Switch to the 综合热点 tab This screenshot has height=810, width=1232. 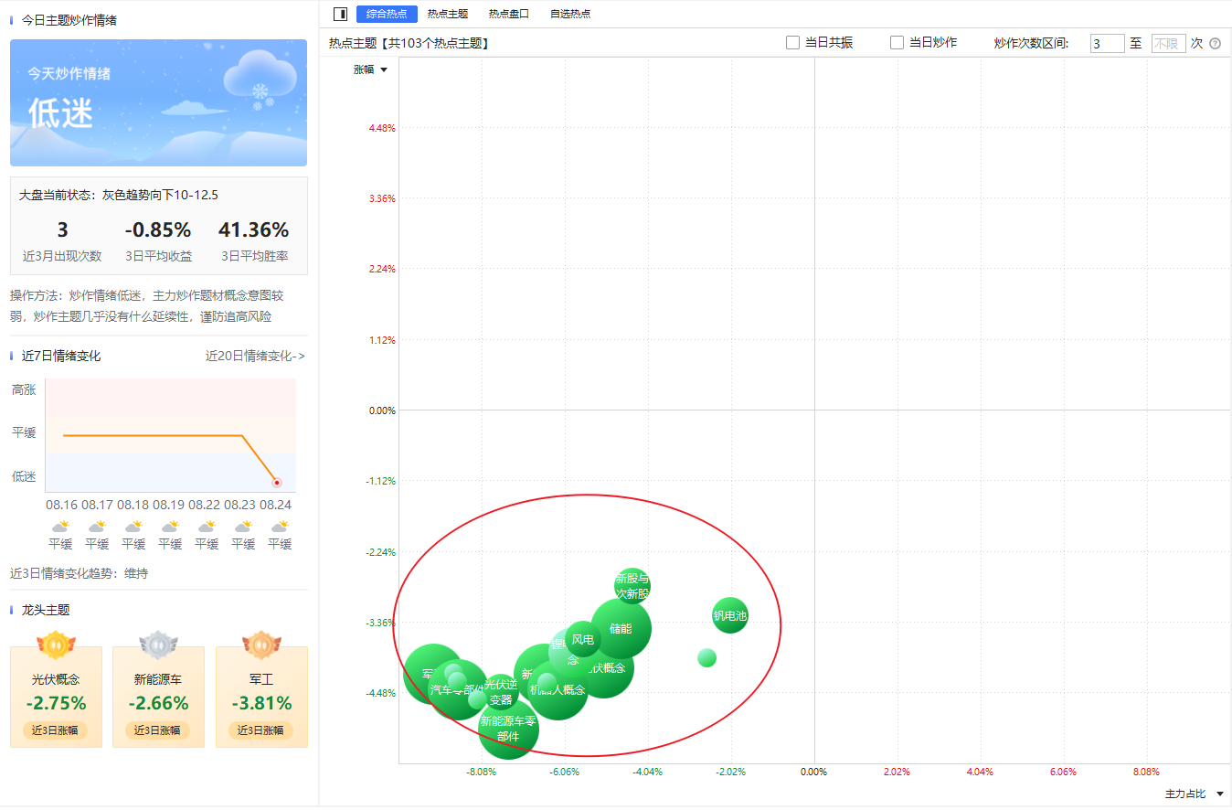(387, 14)
